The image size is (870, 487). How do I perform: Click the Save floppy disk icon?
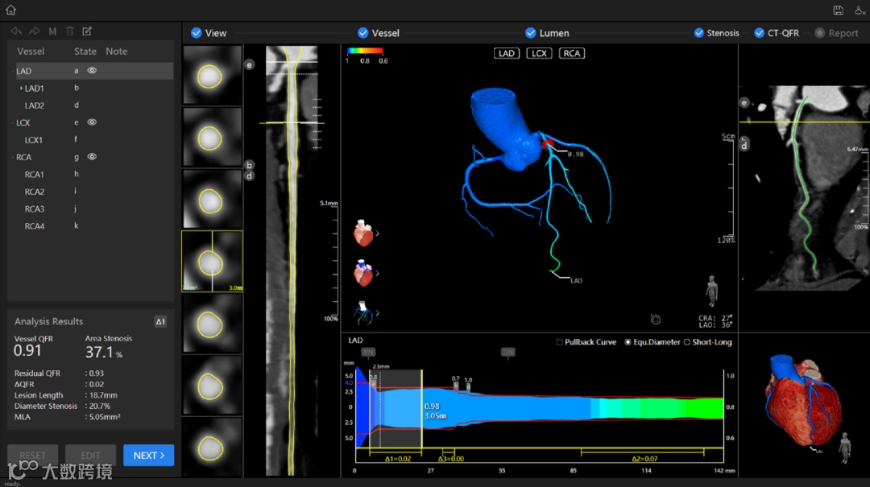[x=838, y=10]
